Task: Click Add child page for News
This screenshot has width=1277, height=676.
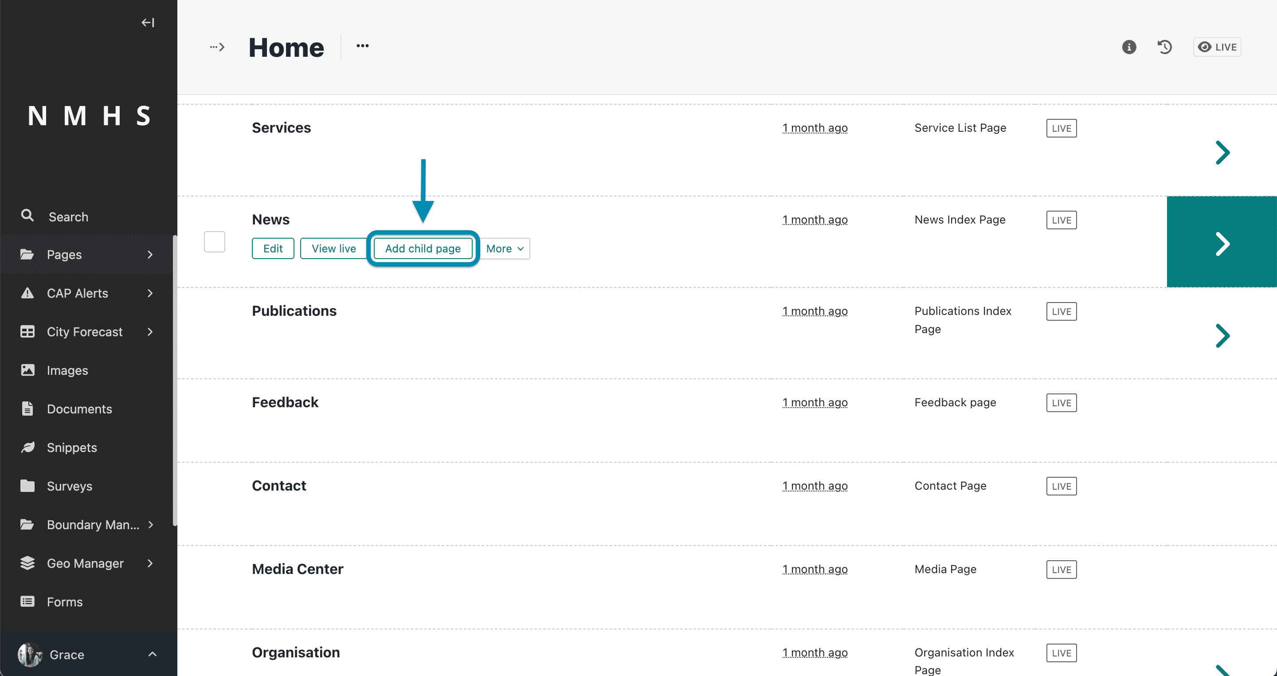Action: 423,248
